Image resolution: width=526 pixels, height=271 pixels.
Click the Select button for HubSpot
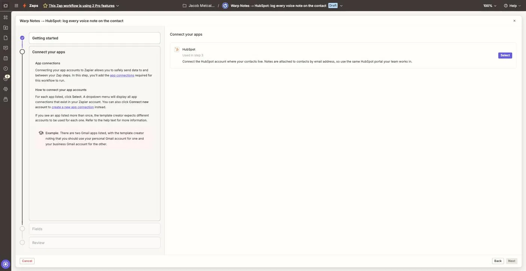(505, 55)
